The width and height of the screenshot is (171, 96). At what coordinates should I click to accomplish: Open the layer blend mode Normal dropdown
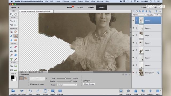click(x=139, y=15)
